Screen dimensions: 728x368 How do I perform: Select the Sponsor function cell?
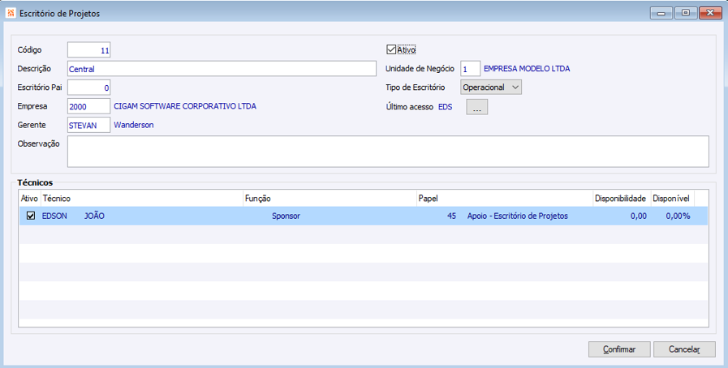point(286,216)
